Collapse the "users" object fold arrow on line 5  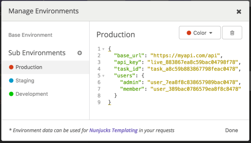[103, 76]
